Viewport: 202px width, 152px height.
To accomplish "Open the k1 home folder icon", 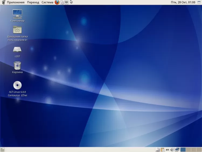I will click(x=17, y=30).
